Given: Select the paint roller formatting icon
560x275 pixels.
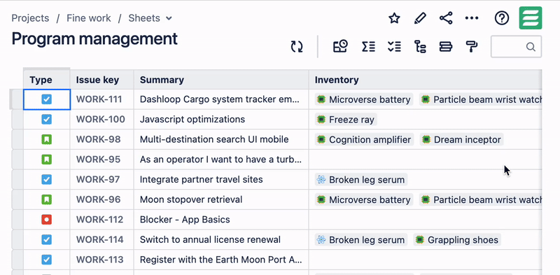Looking at the screenshot, I should (x=472, y=47).
